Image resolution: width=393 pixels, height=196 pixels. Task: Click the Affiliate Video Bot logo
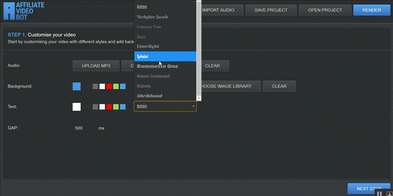pyautogui.click(x=24, y=11)
